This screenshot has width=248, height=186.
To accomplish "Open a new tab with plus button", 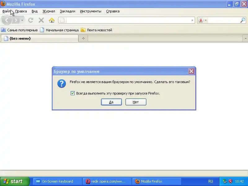I will coord(83,38).
